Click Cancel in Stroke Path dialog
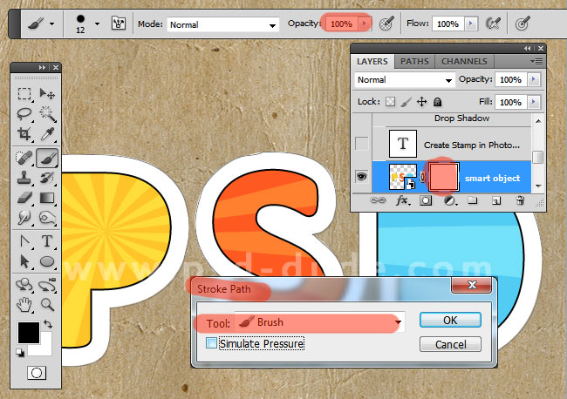Viewport: 567px width, 399px height. pyautogui.click(x=450, y=344)
